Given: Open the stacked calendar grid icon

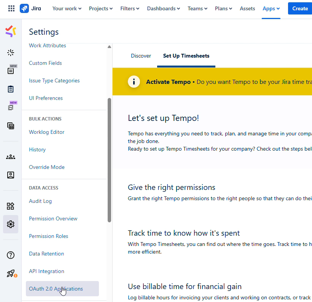Looking at the screenshot, I should pos(11,126).
